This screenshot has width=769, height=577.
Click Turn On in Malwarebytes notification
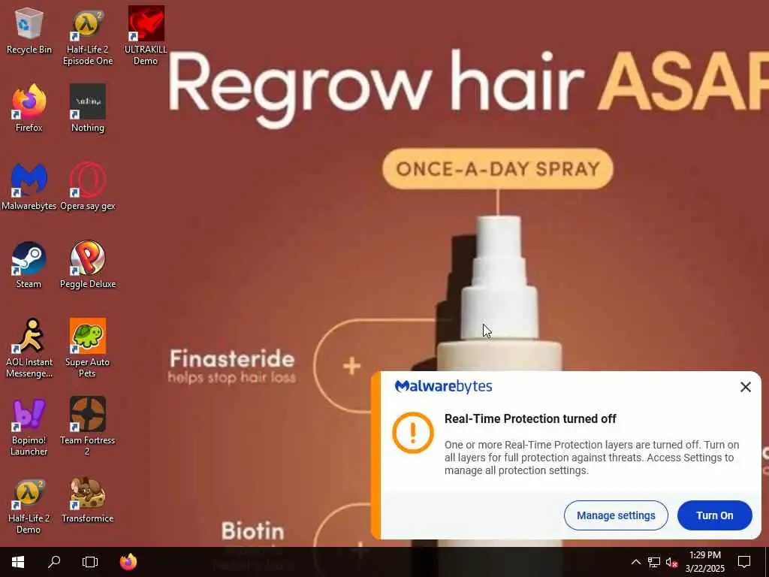715,515
